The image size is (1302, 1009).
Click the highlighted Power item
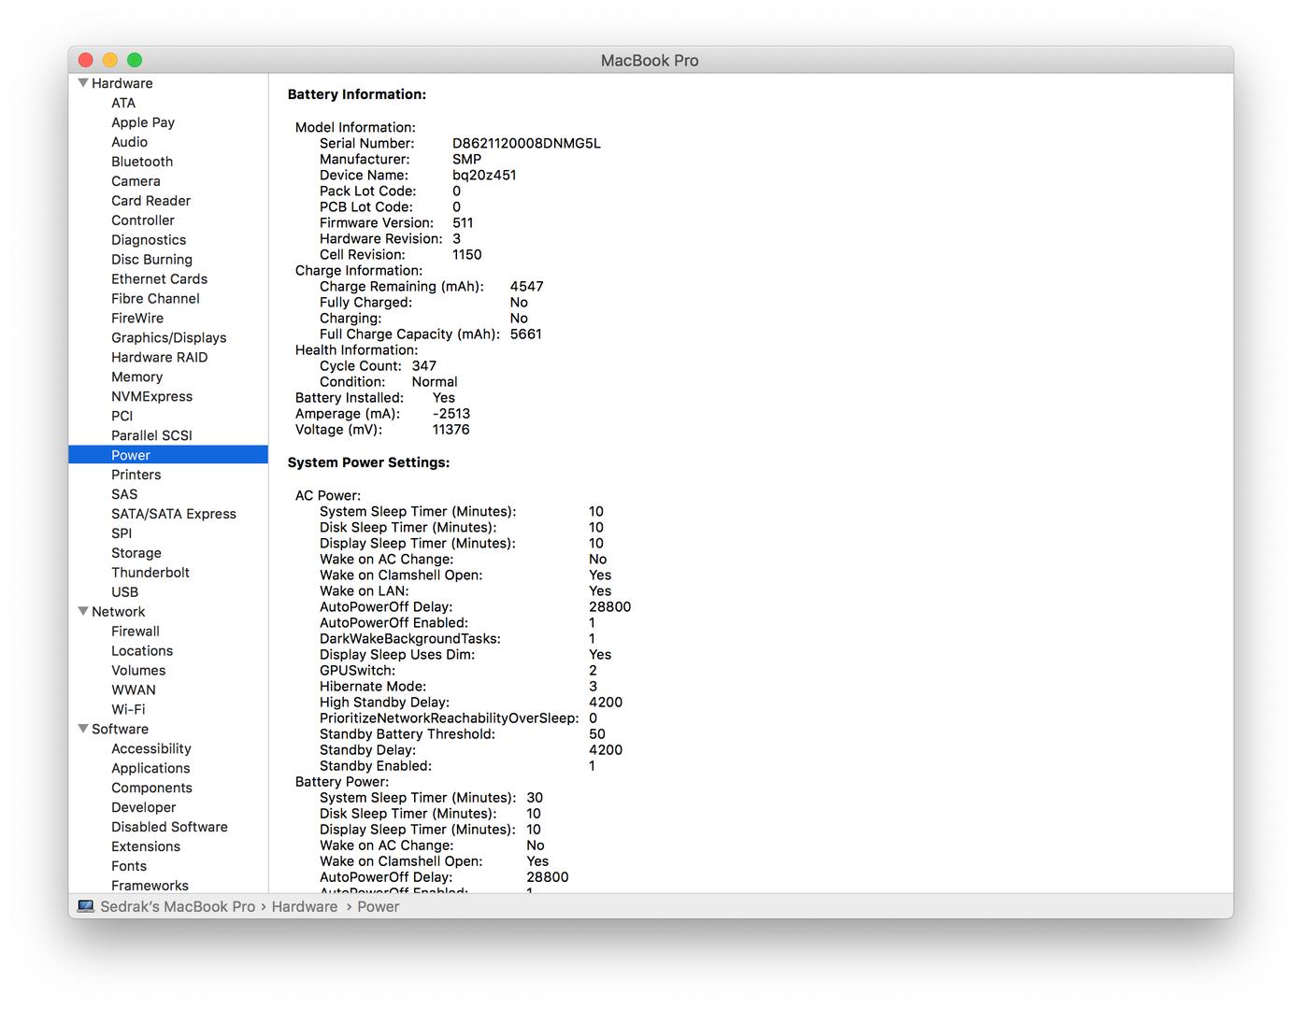pos(168,455)
